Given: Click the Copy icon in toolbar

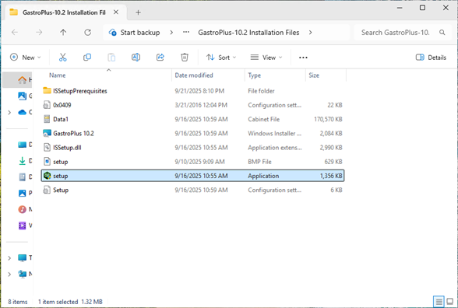Looking at the screenshot, I should (87, 58).
